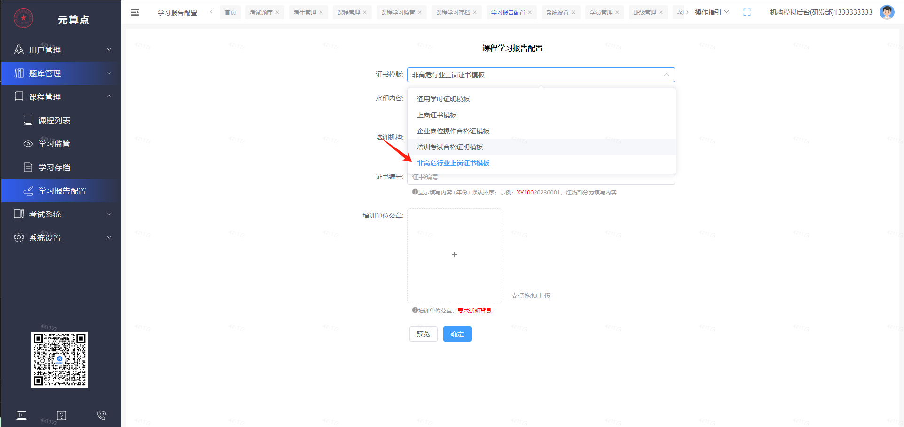Click the 课程管理 book icon
The image size is (904, 427).
tap(19, 96)
